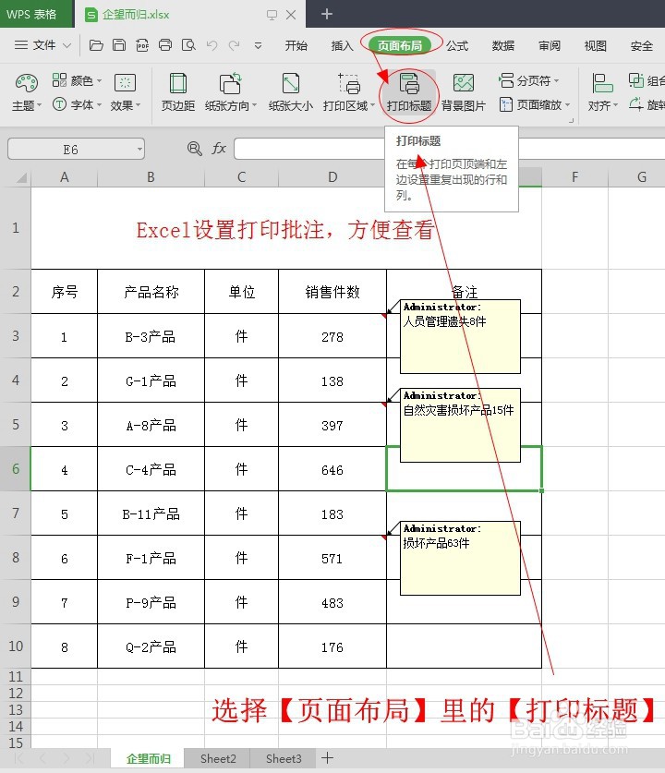Open the 页面缩放 page scaling dropdown

click(535, 104)
